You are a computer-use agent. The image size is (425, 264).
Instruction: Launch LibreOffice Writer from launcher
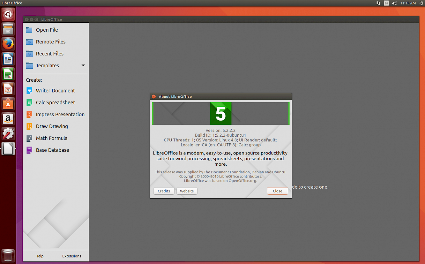(8, 59)
